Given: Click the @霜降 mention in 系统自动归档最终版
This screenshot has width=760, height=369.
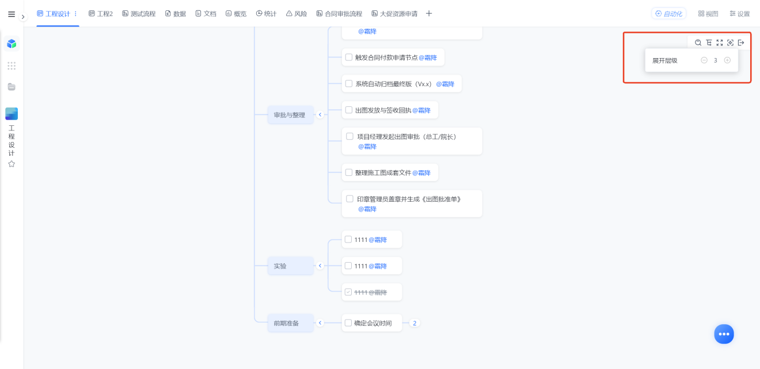Looking at the screenshot, I should coord(445,84).
